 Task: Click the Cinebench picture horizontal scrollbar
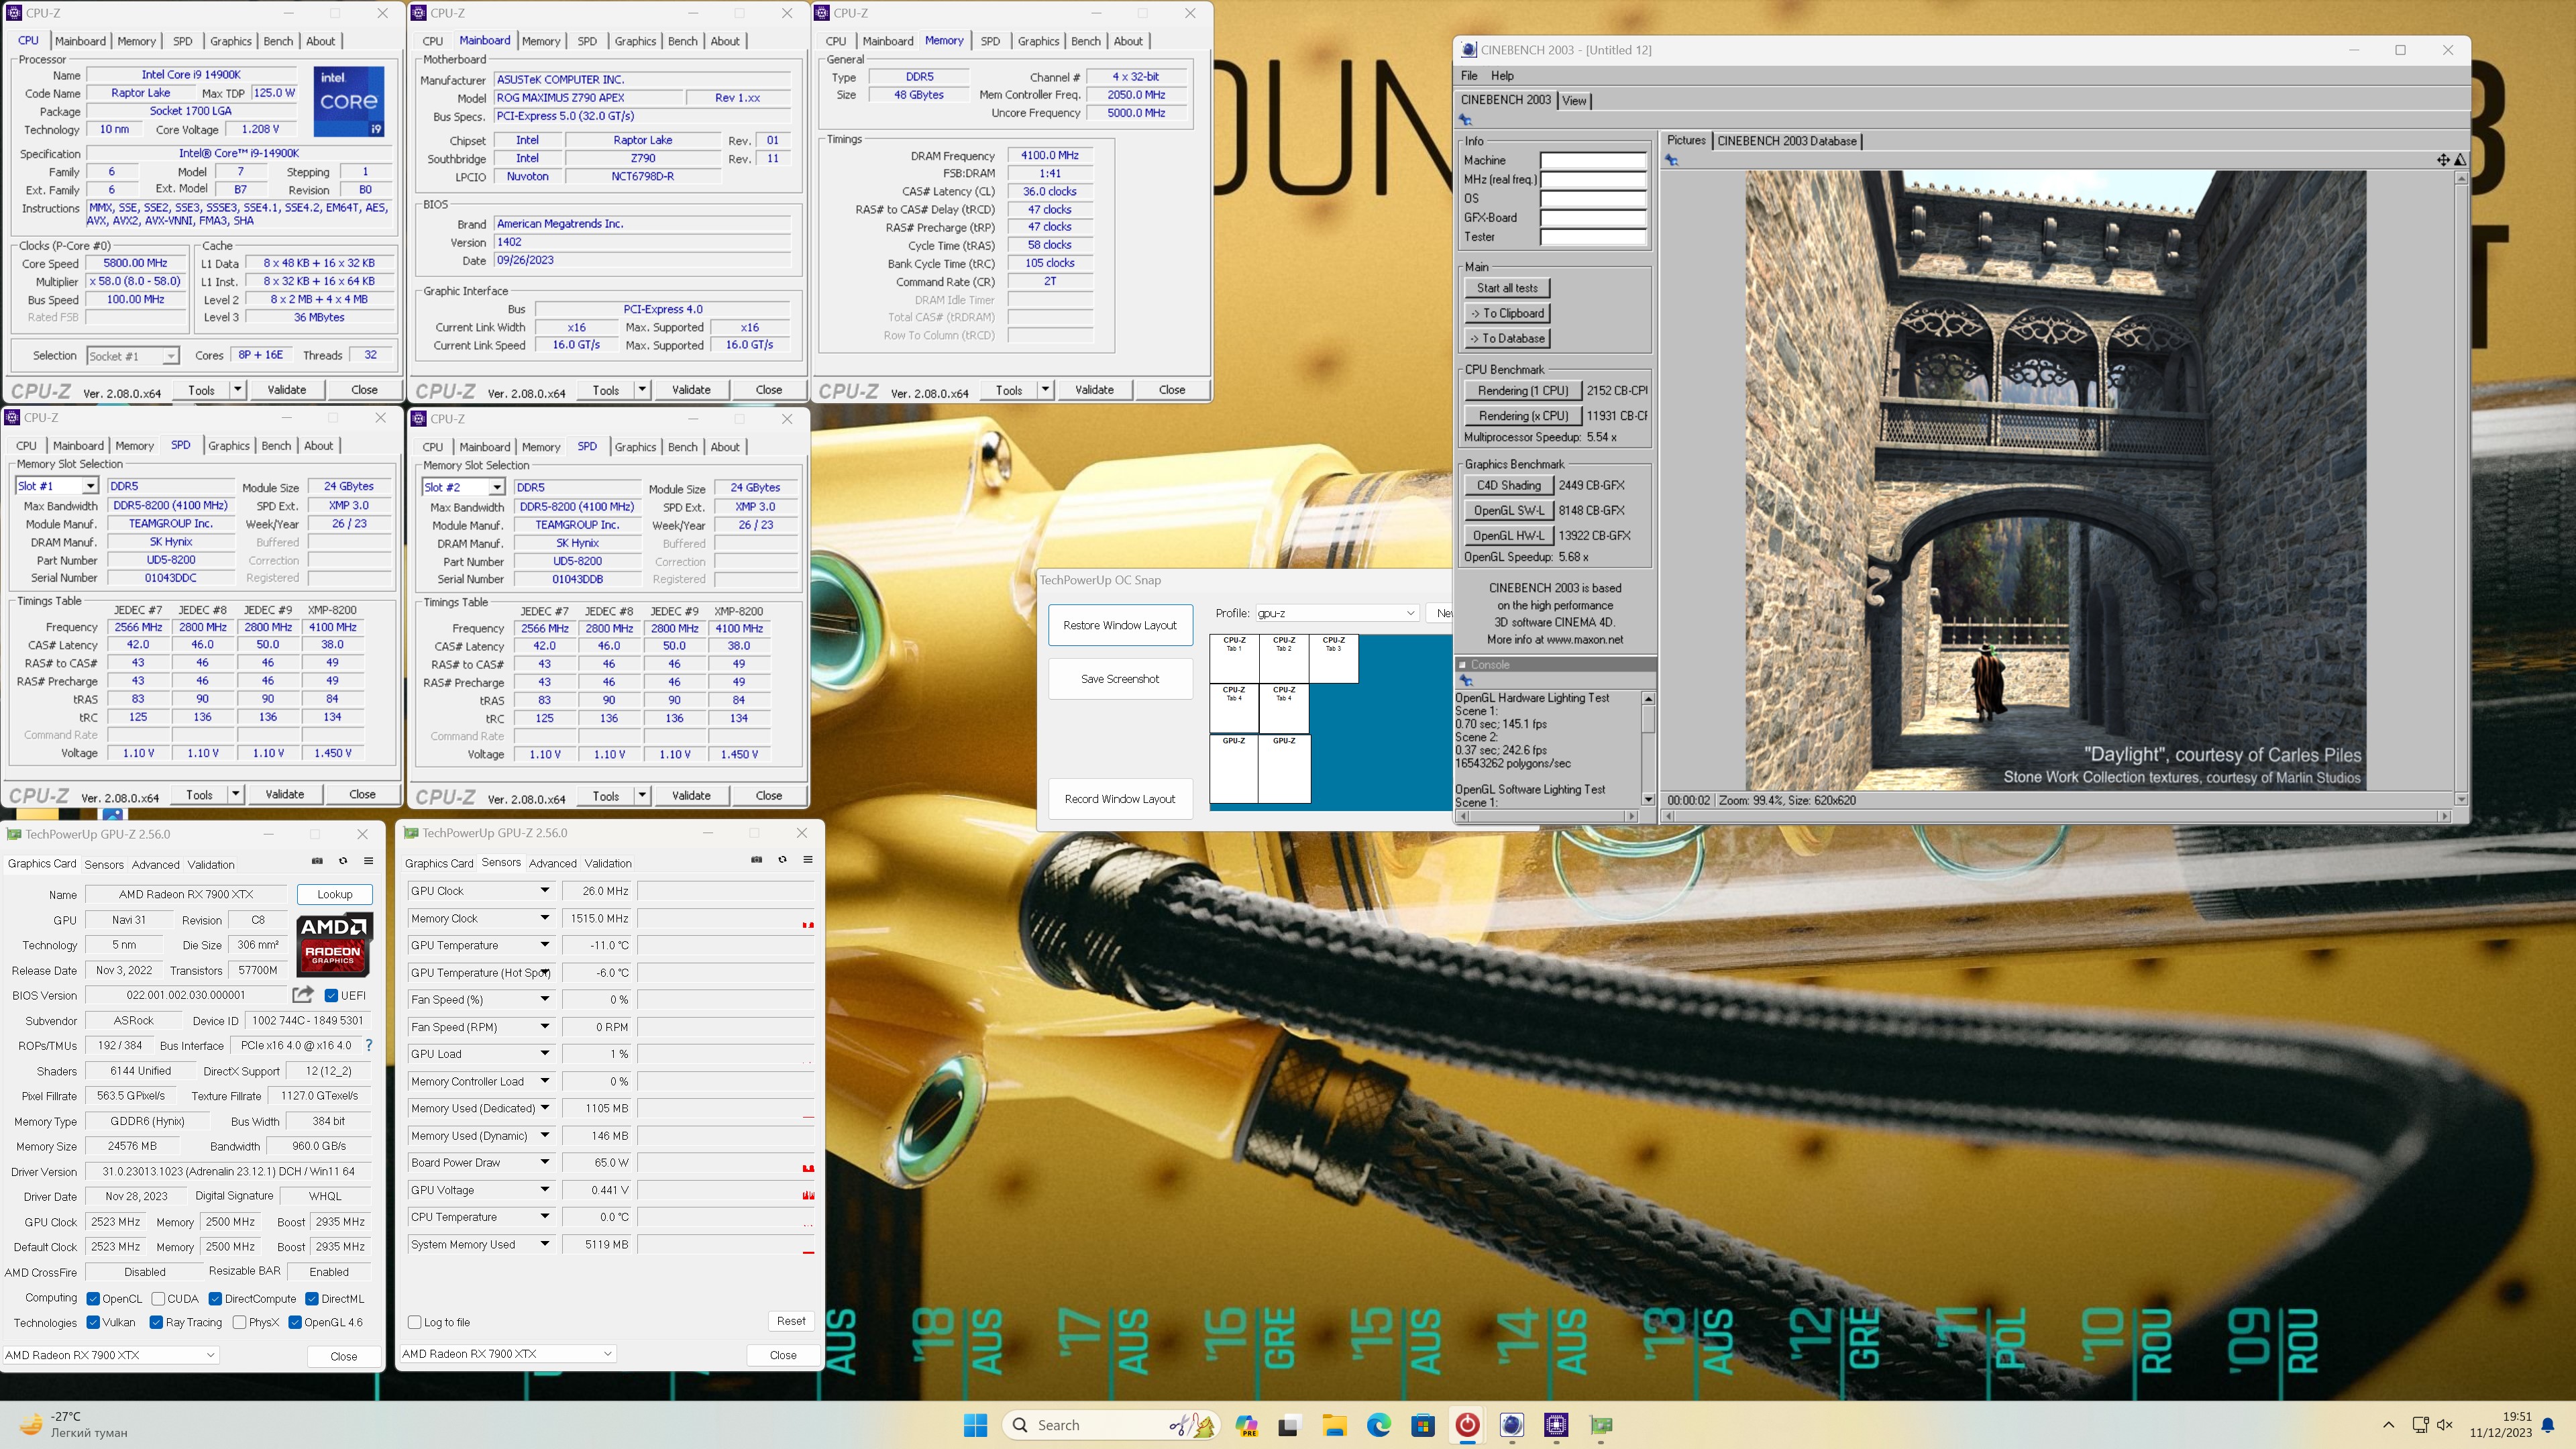click(2058, 816)
